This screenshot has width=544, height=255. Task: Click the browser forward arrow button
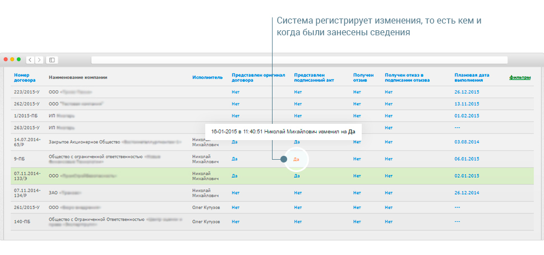point(39,59)
